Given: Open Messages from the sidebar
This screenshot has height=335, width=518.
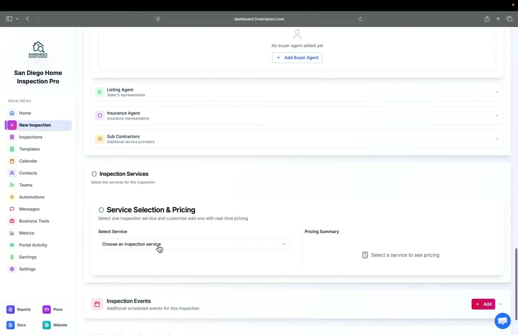Looking at the screenshot, I should pyautogui.click(x=29, y=209).
